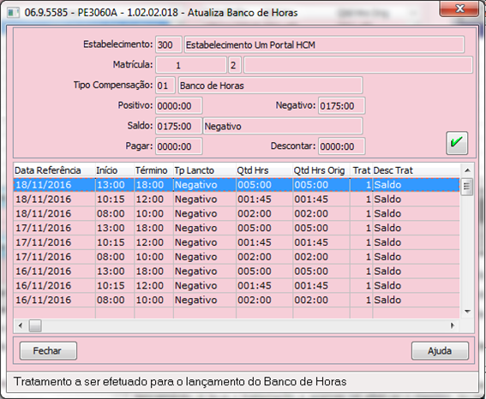Click the Pagar input field
Screen dimensions: 486x399
point(179,146)
